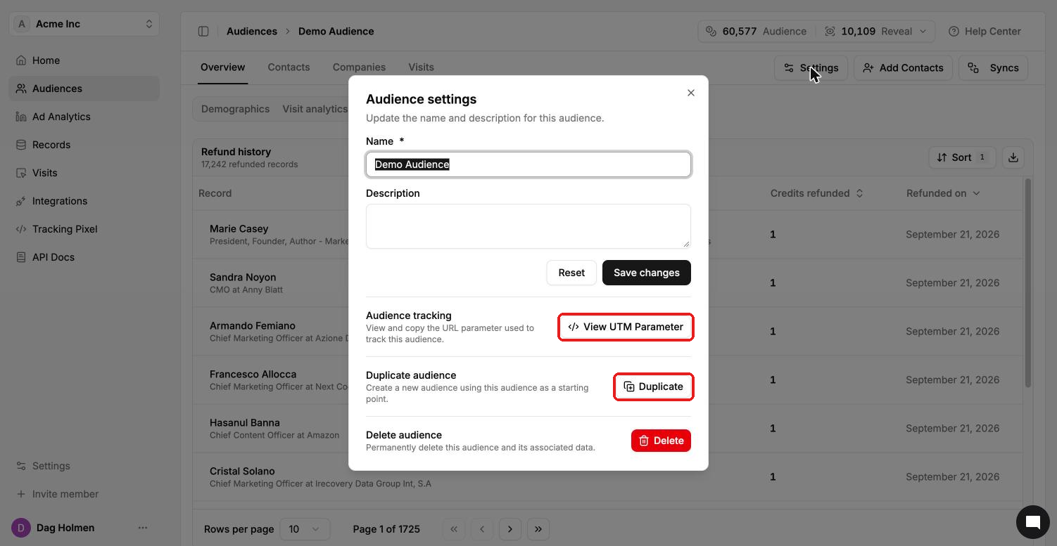Image resolution: width=1057 pixels, height=546 pixels.
Task: Open the chat widget bubble
Action: point(1033,522)
